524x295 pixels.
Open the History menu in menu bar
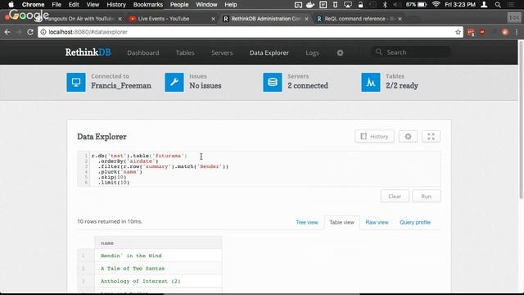tap(116, 5)
